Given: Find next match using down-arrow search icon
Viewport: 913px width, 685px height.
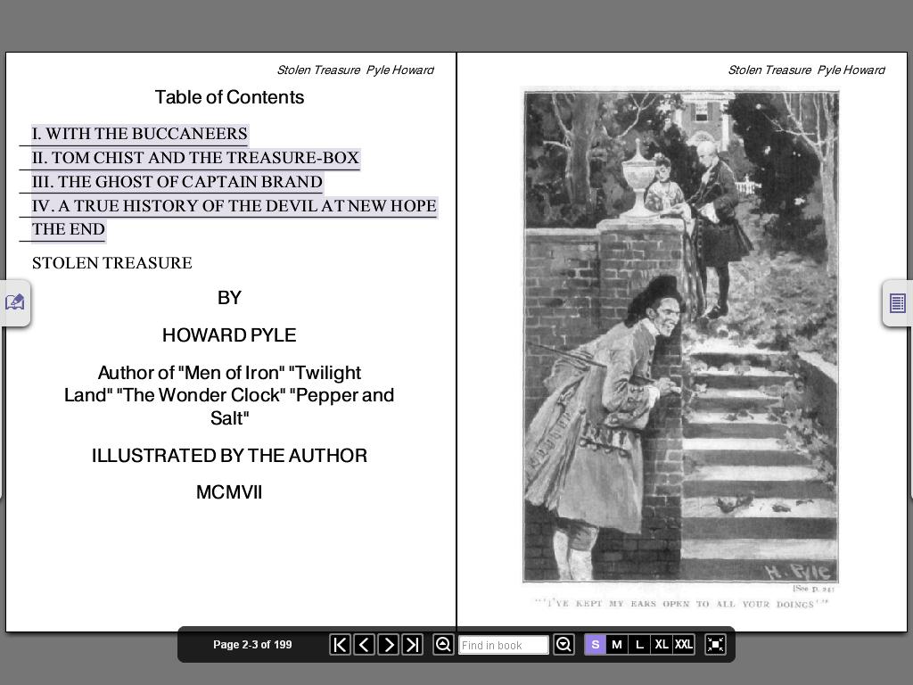Looking at the screenshot, I should [x=563, y=645].
